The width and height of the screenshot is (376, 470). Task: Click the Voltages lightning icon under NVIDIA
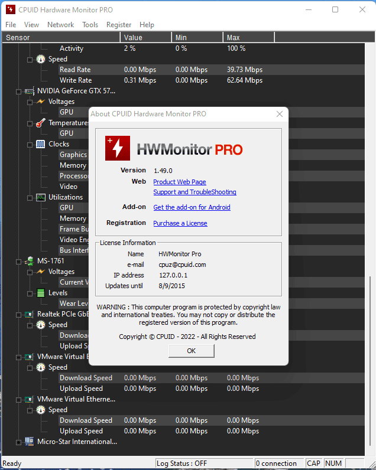[x=40, y=102]
